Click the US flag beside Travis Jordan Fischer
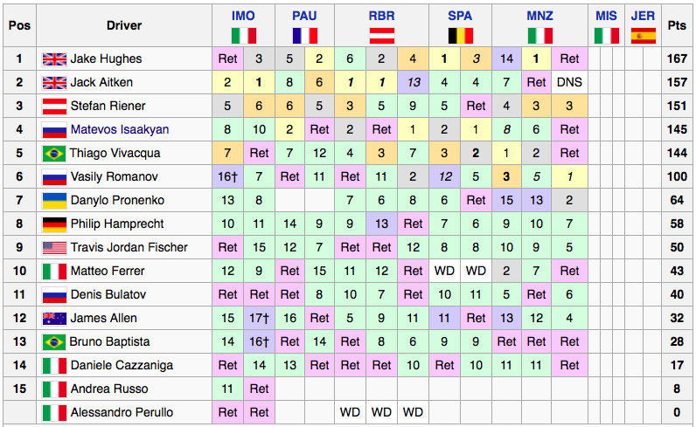Viewport: 696px width, 427px height. pos(54,247)
